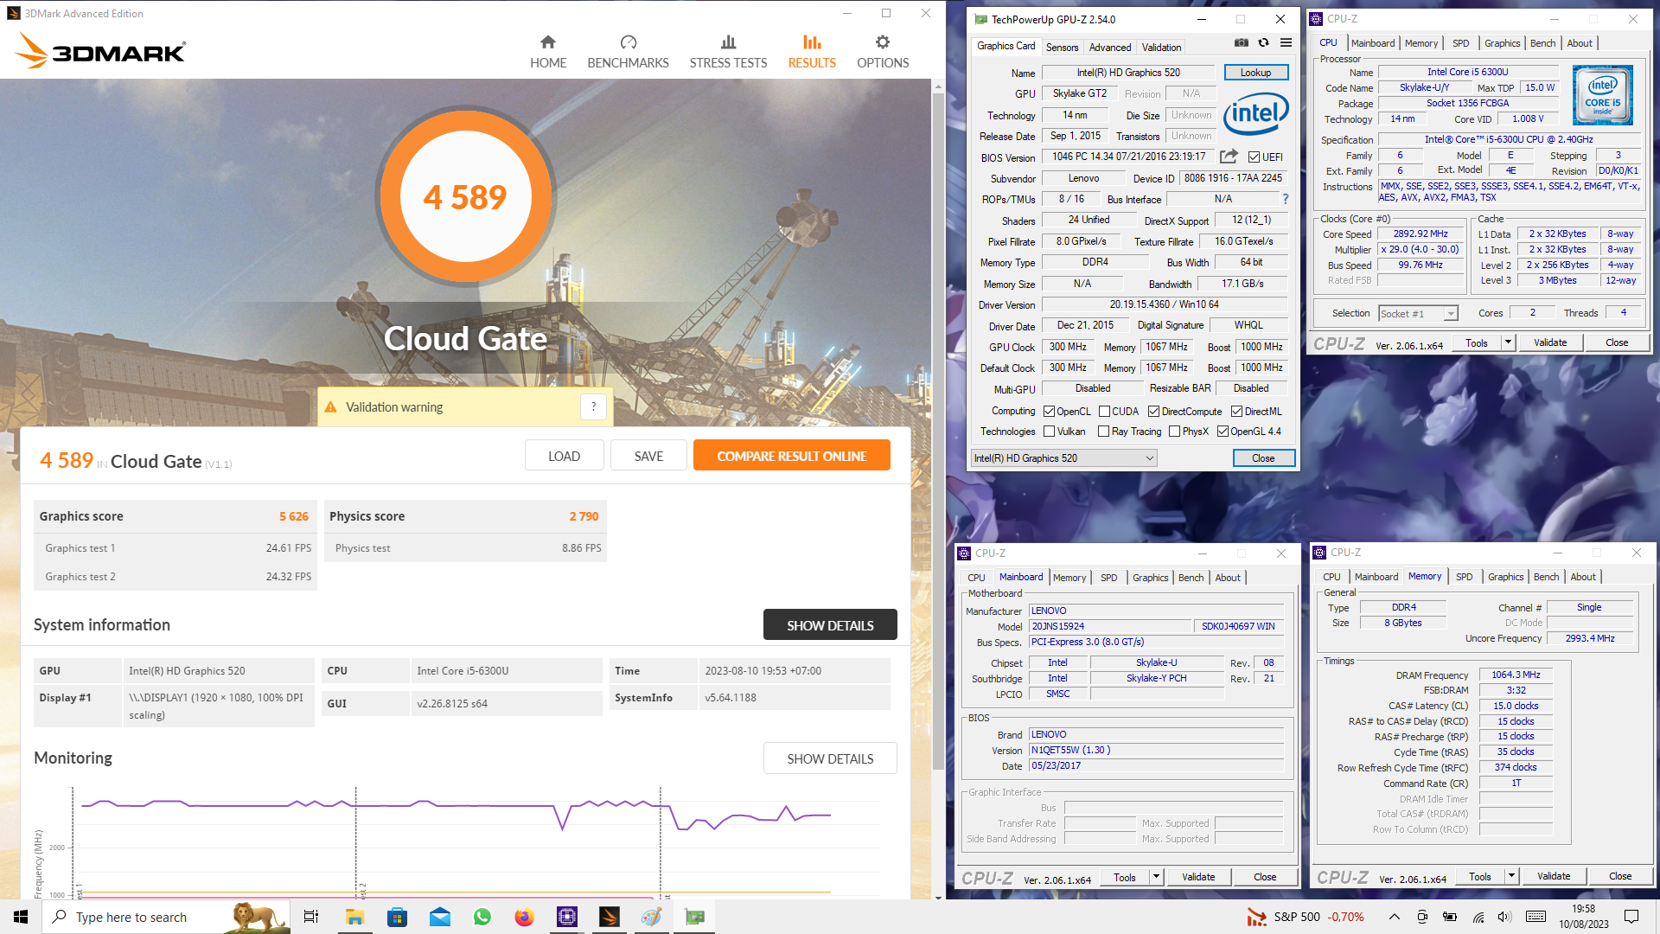Toggle Ray Tracing checkbox in GPU-Z

[1103, 432]
